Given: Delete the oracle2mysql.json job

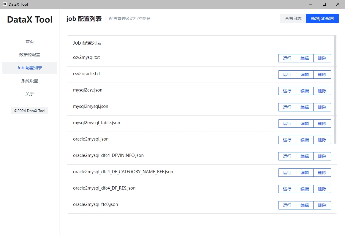Looking at the screenshot, I should 322,140.
